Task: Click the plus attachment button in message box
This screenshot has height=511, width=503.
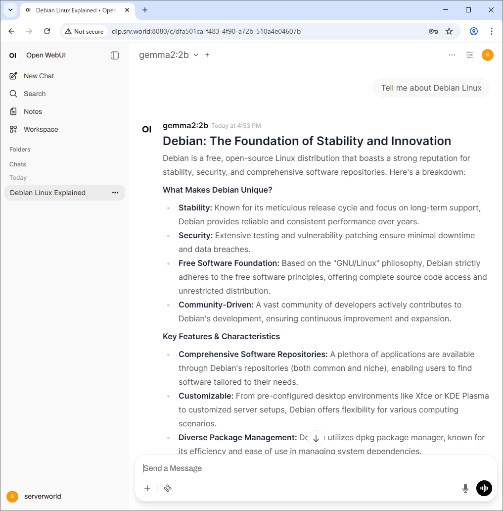Action: [x=147, y=488]
